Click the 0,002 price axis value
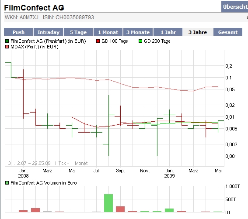248x219 pixels. [x=231, y=144]
